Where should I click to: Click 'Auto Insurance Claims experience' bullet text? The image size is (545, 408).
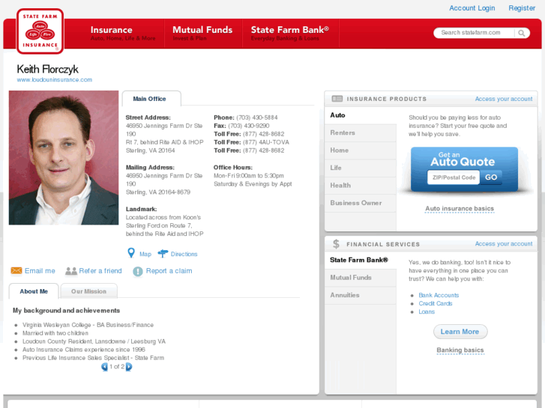84,350
